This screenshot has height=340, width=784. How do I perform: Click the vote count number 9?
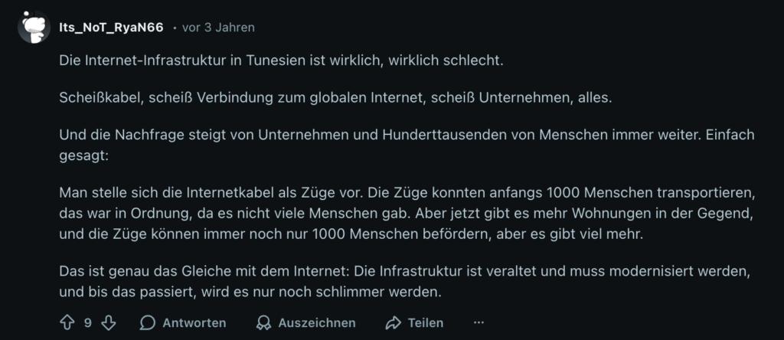[x=88, y=322]
